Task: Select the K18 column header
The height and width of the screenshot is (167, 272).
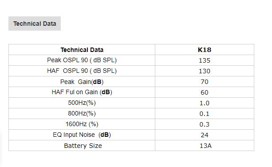Action: point(205,50)
